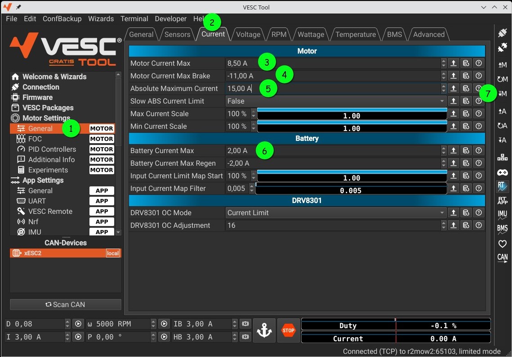Switch to the Voltage tab

pyautogui.click(x=248, y=35)
